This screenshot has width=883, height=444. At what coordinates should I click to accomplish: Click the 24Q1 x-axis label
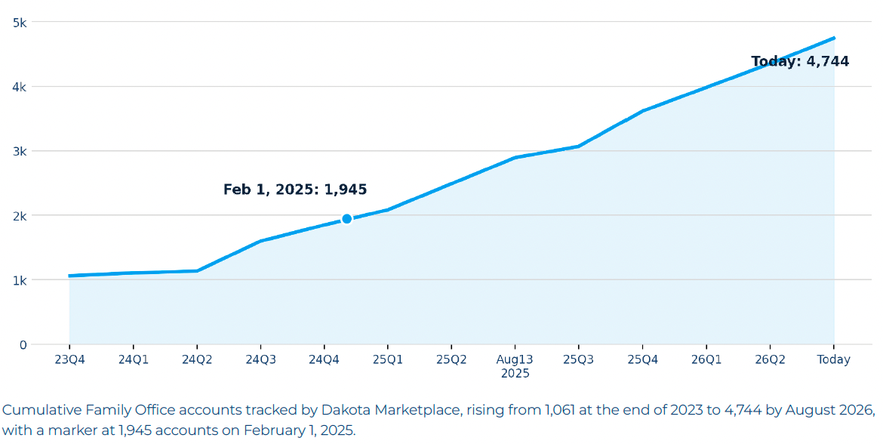coord(134,359)
